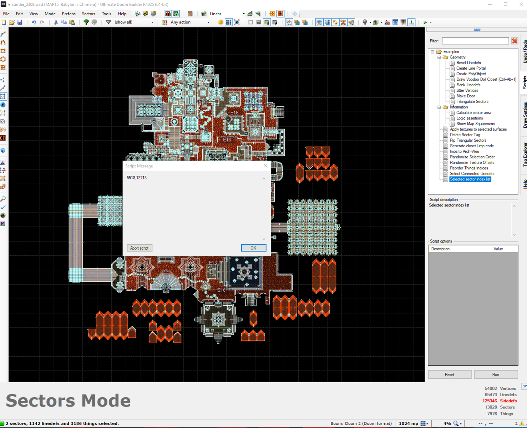Cut selection with the scissors icon
The height and width of the screenshot is (428, 527).
56,22
